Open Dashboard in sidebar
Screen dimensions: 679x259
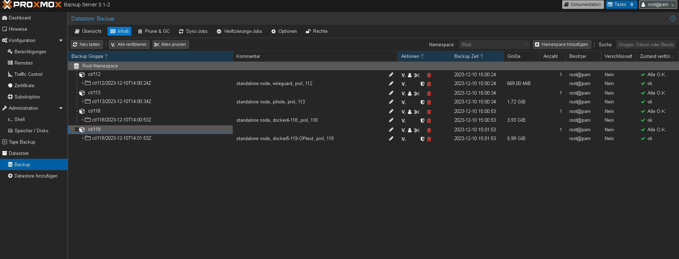(34, 18)
